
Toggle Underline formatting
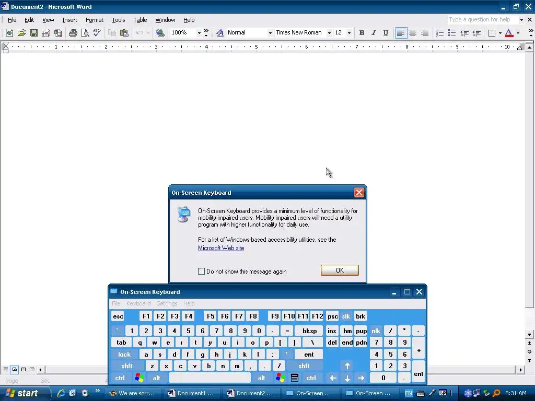(x=386, y=33)
